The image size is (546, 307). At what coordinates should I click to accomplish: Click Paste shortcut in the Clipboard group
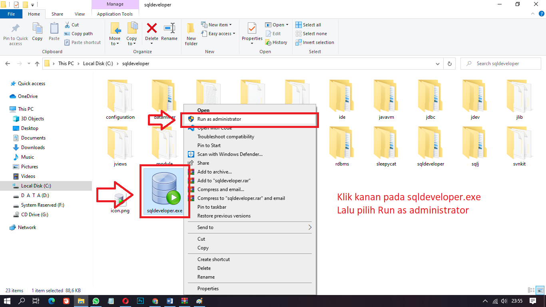[82, 42]
